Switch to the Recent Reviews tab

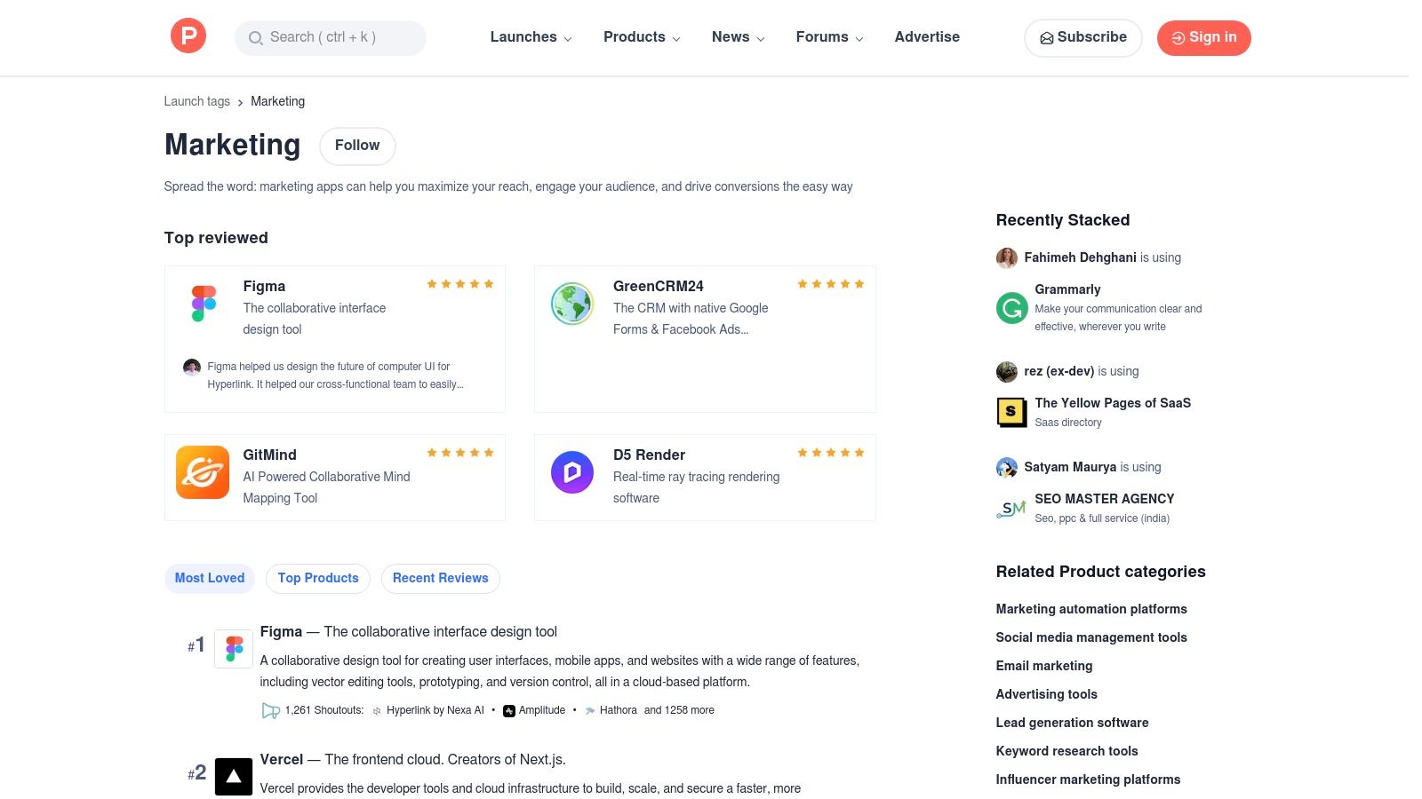point(440,578)
